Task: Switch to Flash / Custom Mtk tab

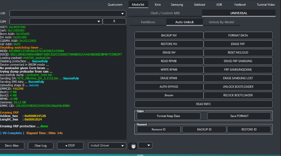Action: [x=165, y=13]
